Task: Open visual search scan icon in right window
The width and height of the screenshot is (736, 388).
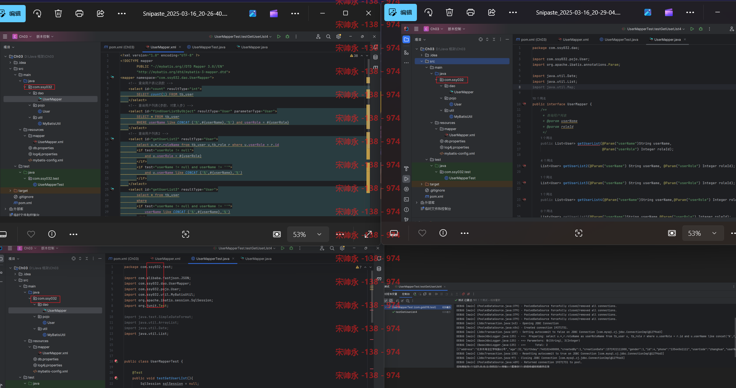Action: click(579, 233)
